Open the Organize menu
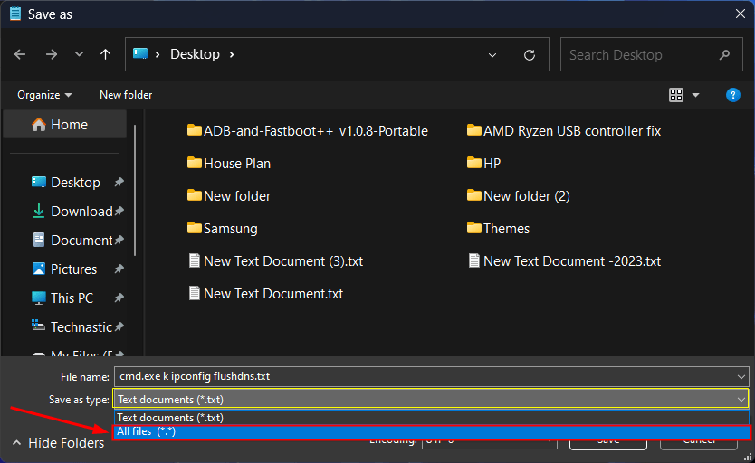 tap(44, 95)
